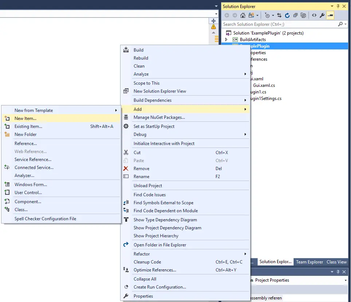
Task: Select the Solution 'ExamplePlugin' root node
Action: (x=268, y=33)
